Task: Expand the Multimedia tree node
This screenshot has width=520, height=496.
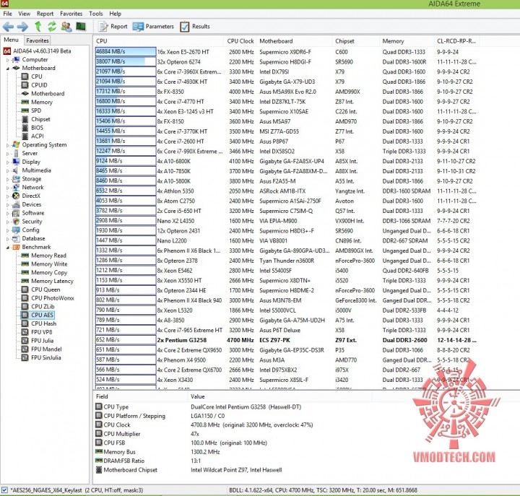Action: [x=8, y=171]
